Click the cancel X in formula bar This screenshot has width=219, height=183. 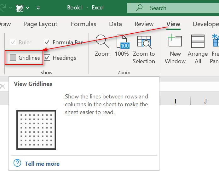3,86
